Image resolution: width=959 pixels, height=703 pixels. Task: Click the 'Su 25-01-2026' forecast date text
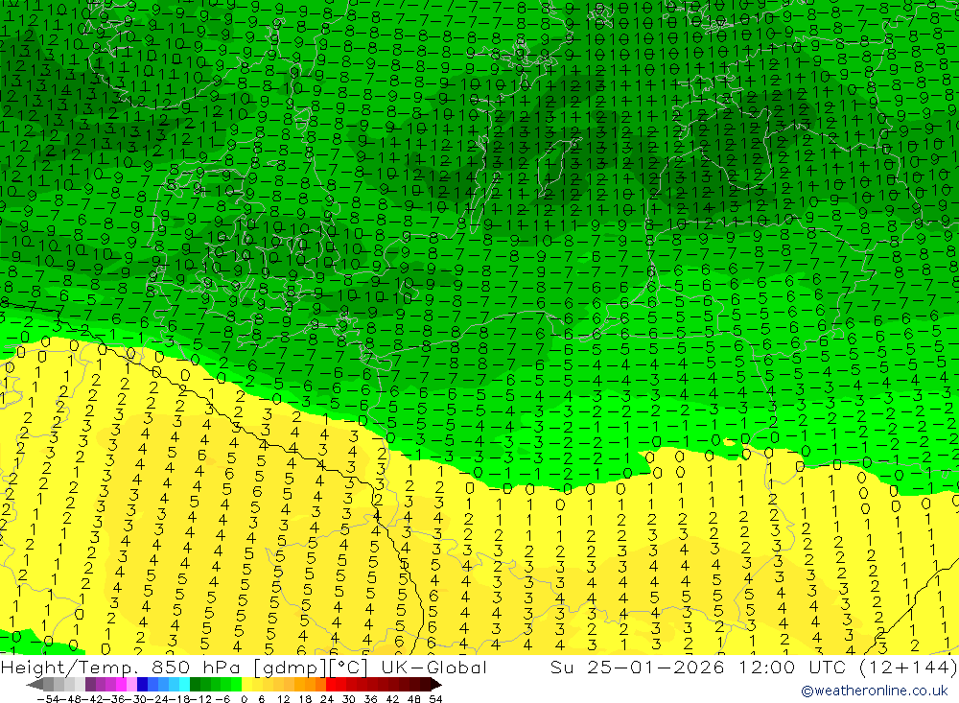(x=637, y=667)
